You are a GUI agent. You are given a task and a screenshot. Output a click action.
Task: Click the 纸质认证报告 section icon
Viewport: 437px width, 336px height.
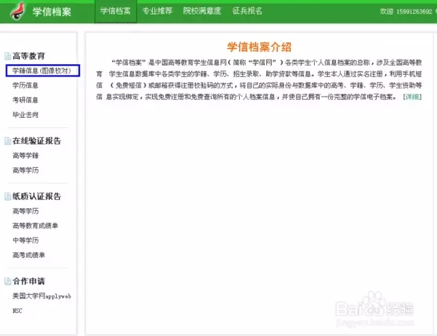8,196
